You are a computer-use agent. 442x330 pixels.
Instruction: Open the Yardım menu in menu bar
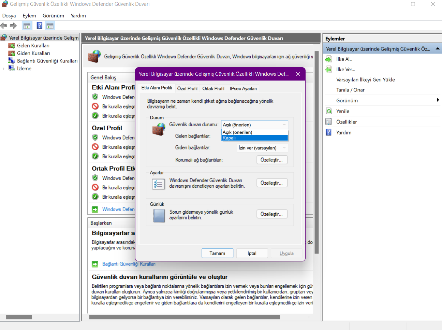(x=78, y=16)
